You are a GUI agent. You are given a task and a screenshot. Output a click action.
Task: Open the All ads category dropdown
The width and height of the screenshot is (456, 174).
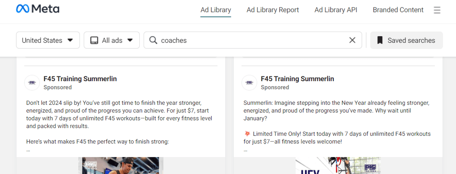pyautogui.click(x=112, y=40)
